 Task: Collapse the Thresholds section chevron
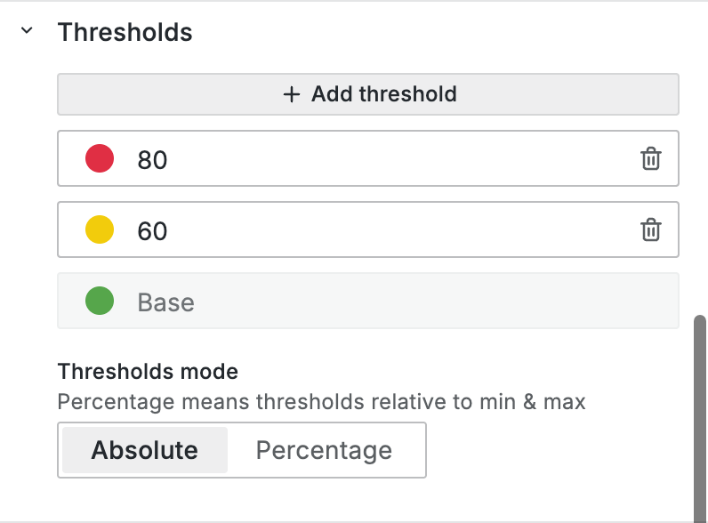(27, 31)
